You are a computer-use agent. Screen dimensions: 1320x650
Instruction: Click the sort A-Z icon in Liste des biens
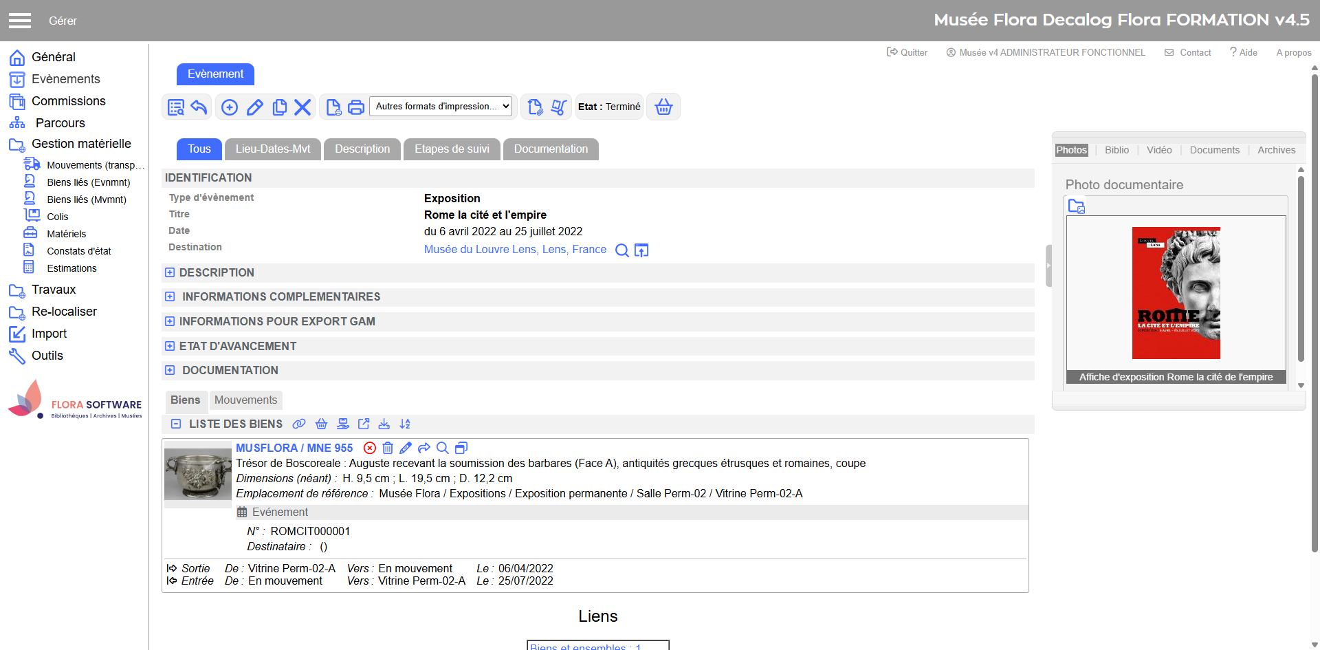point(405,424)
